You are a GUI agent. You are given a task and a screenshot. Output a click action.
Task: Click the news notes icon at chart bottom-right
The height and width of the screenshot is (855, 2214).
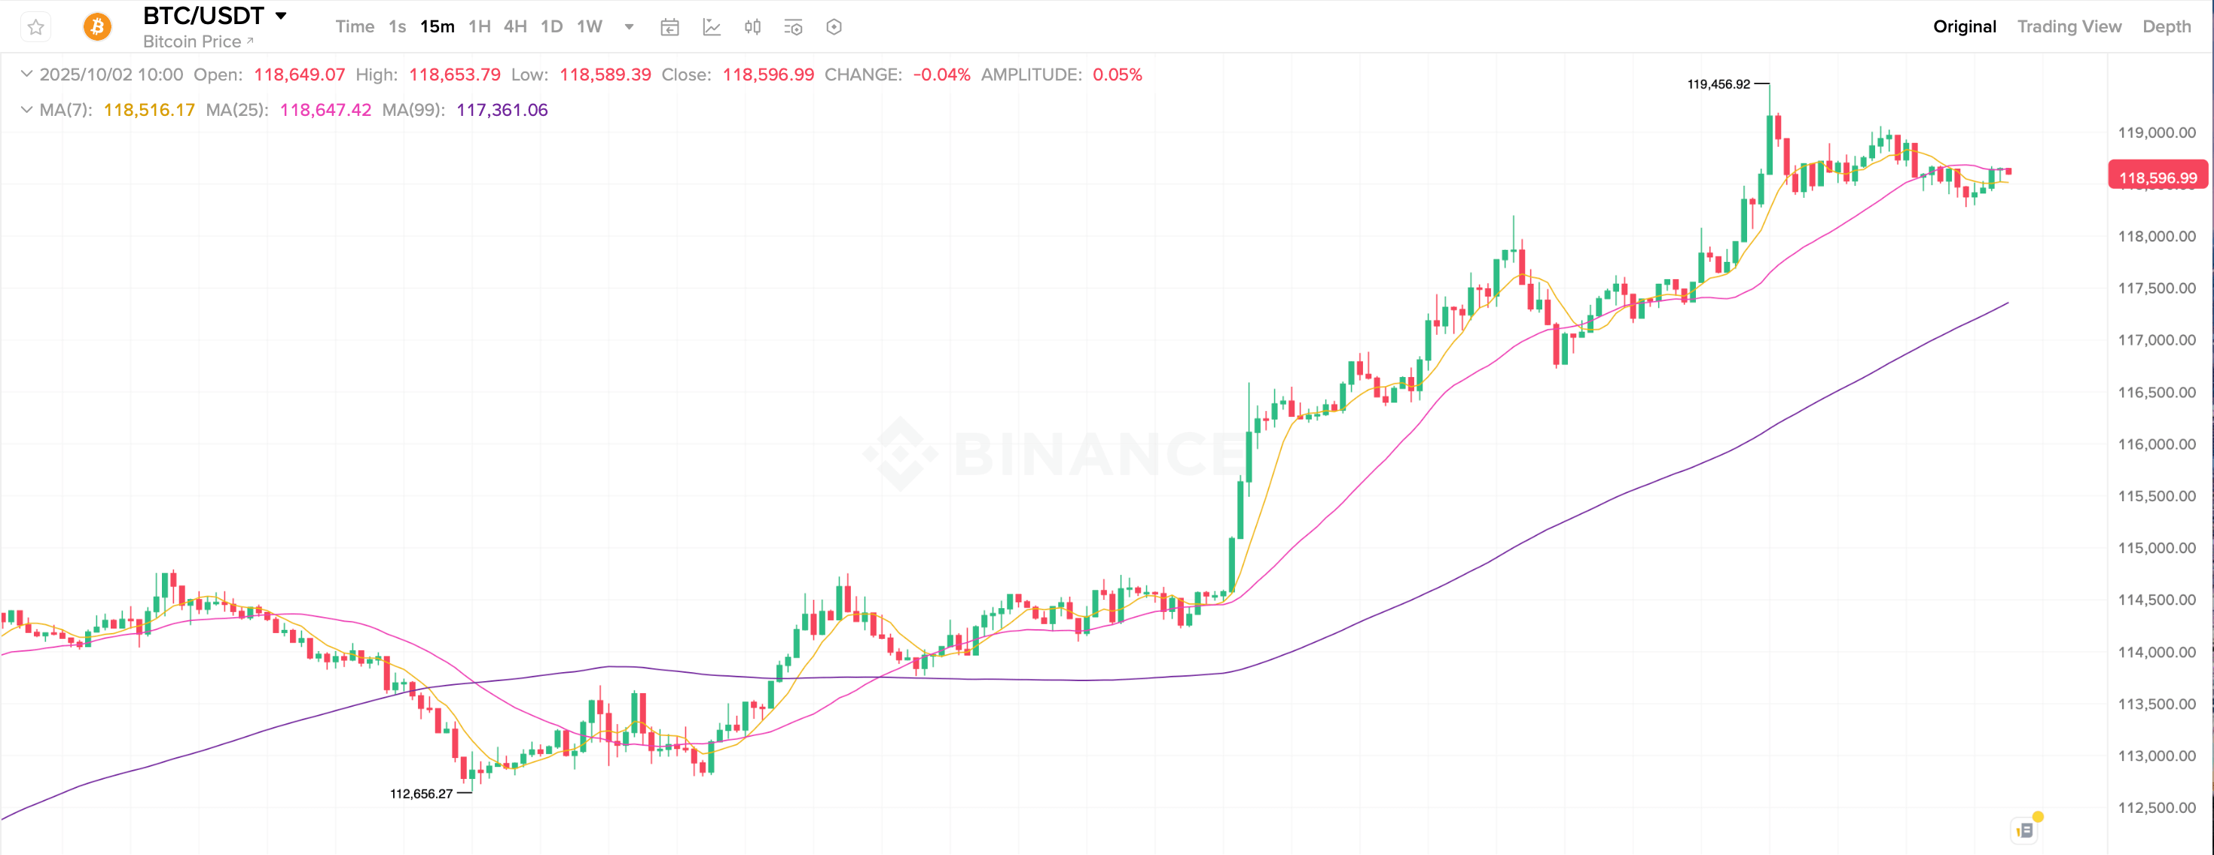[2025, 829]
